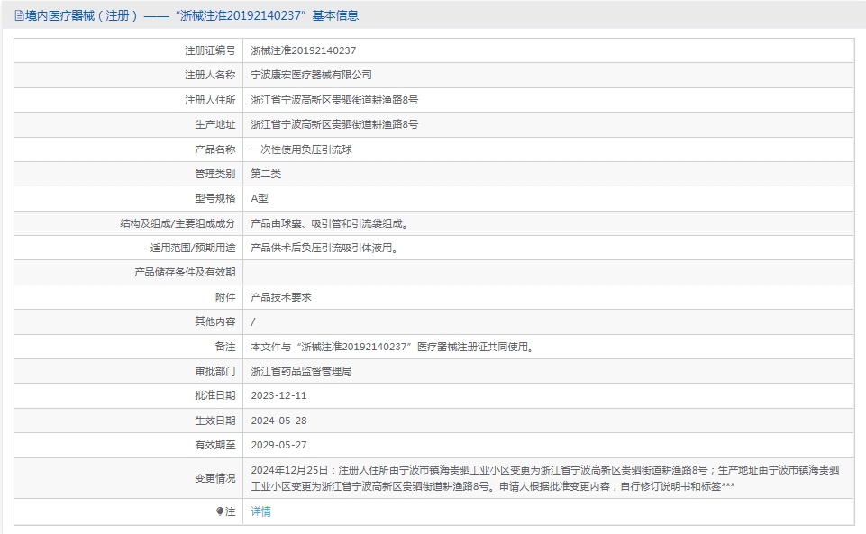This screenshot has width=866, height=534.
Task: Click the 注册人名称 row label
Action: pos(210,75)
